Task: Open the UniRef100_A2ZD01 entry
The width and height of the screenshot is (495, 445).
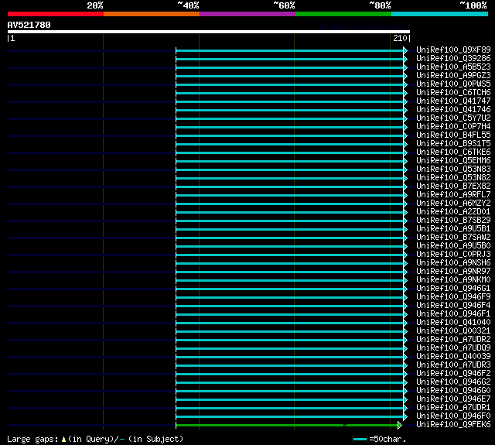Action: click(x=453, y=212)
